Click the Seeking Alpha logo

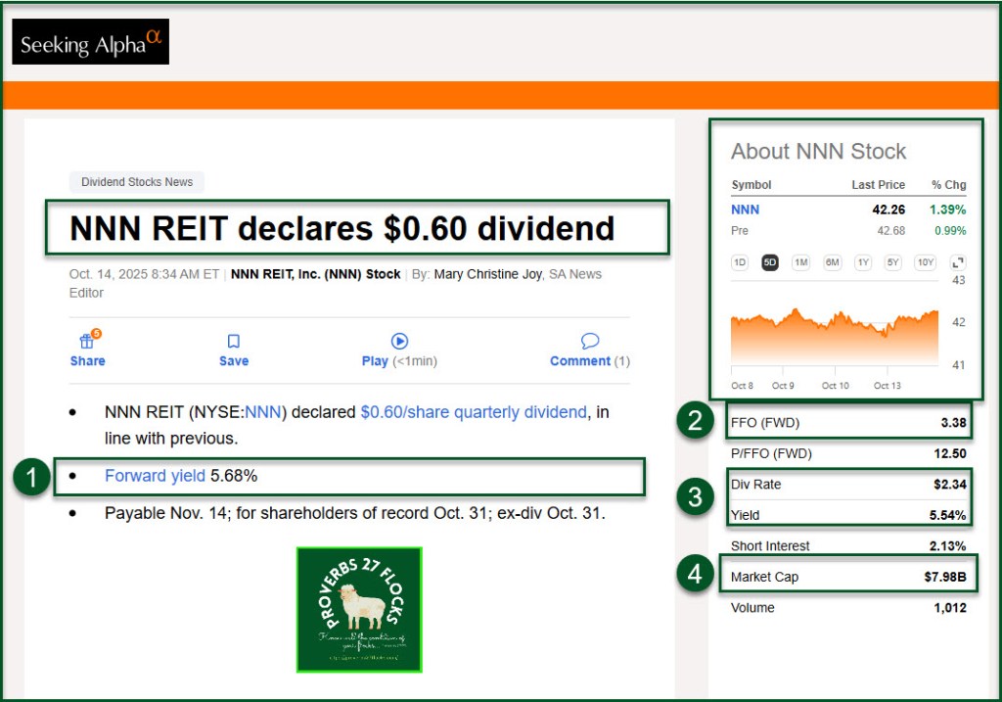coord(90,42)
